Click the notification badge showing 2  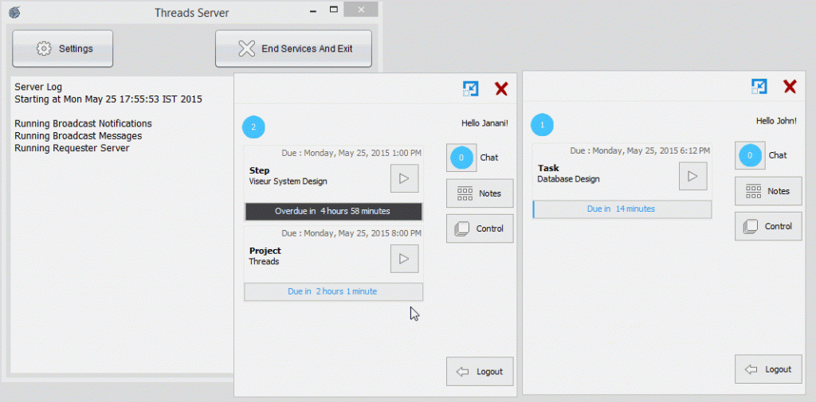coord(253,127)
